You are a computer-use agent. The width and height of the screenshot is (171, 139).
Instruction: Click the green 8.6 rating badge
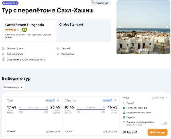click(x=25, y=30)
